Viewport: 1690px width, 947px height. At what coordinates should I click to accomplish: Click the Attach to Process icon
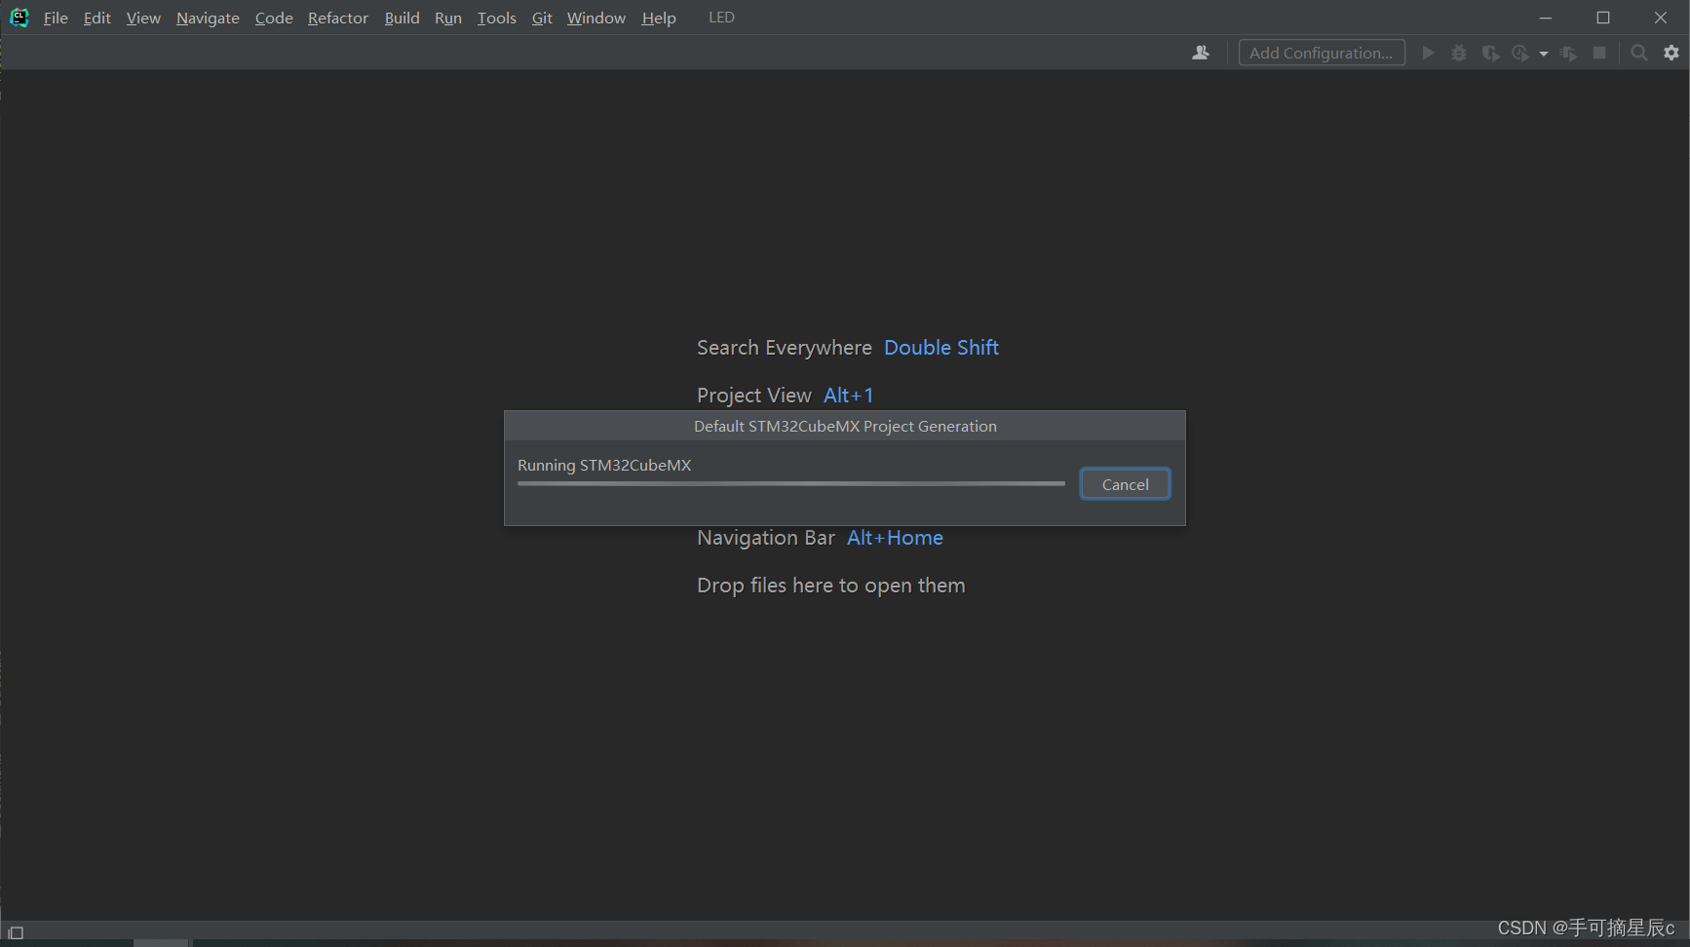tap(1568, 53)
